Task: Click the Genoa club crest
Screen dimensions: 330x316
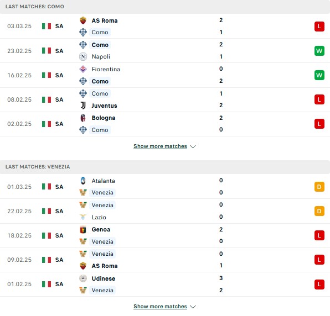Action: pyautogui.click(x=83, y=229)
